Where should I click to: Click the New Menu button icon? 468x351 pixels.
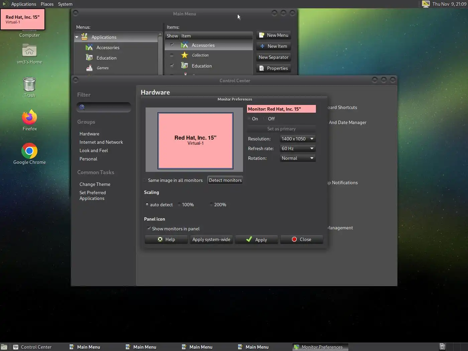262,35
